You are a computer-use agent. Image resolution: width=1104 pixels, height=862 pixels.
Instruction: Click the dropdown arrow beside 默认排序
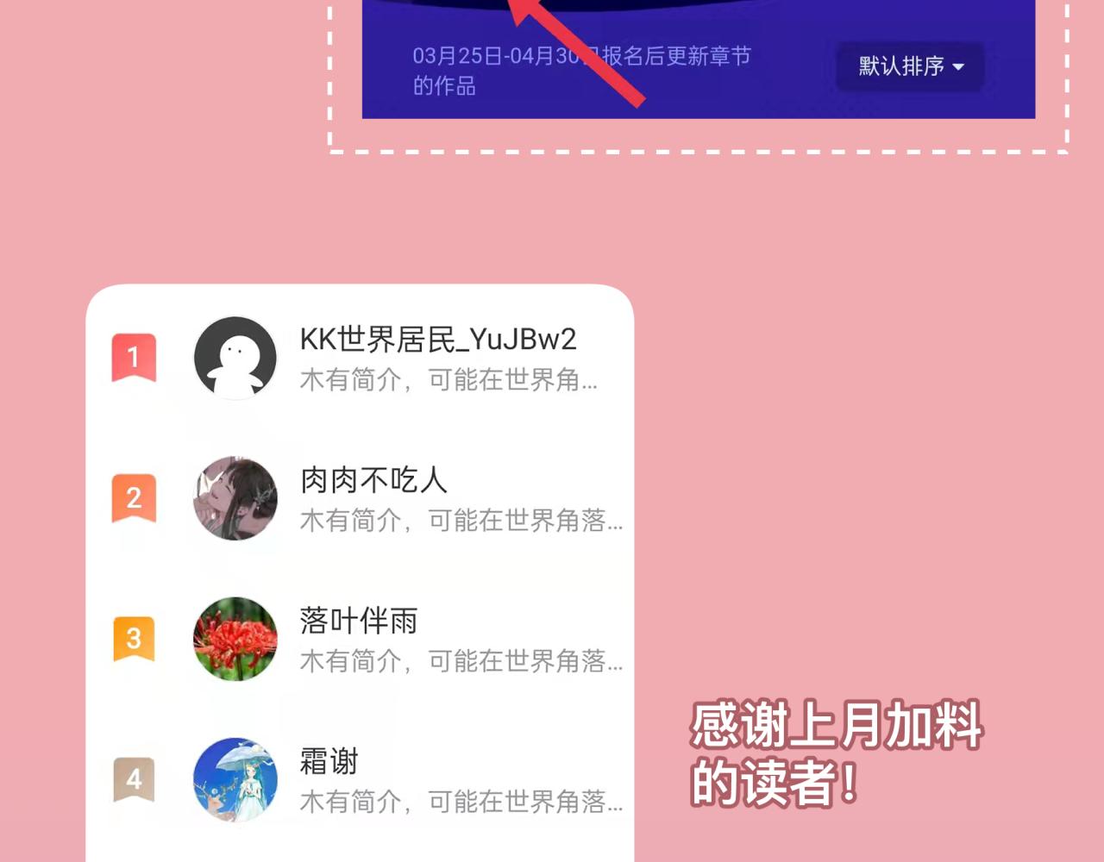click(x=957, y=67)
